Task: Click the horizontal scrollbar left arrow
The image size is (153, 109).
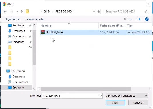Action: tap(39, 89)
